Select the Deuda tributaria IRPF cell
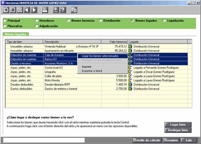The image size is (201, 144). coord(72,85)
